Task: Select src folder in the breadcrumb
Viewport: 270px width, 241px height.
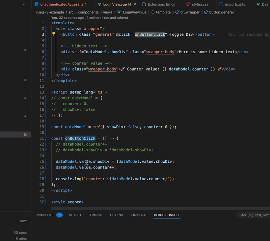Action: [71, 12]
